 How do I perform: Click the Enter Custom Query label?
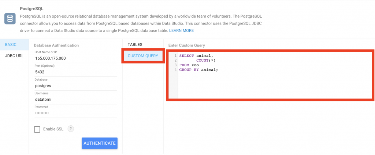[186, 45]
